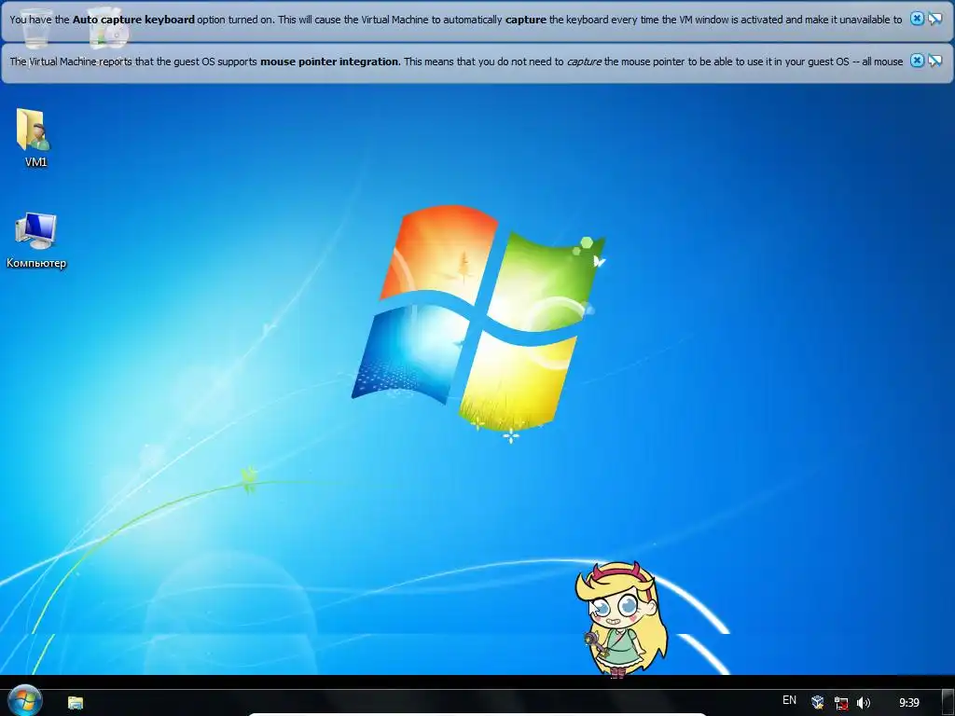Select the VM1 user folder icon

coord(35,138)
